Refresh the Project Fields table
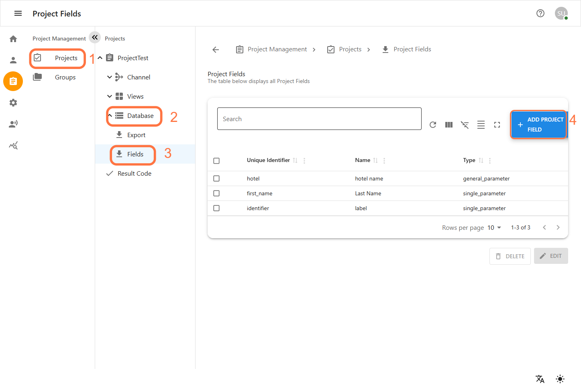Viewport: 581px width, 389px height. [x=433, y=125]
